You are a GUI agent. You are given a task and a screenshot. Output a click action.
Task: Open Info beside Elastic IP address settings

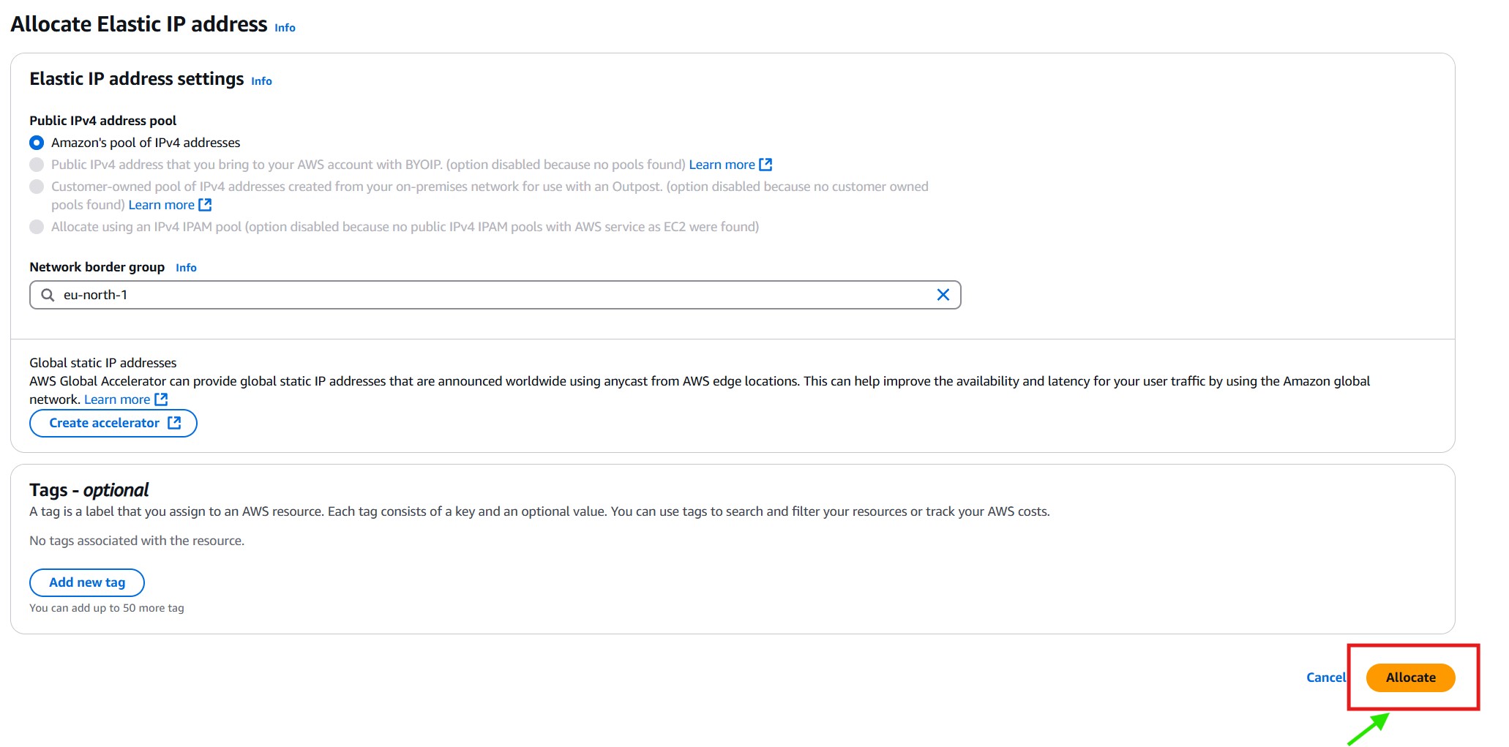click(x=261, y=81)
